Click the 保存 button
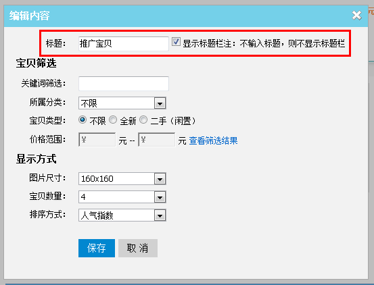This screenshot has height=285, width=374. (97, 248)
